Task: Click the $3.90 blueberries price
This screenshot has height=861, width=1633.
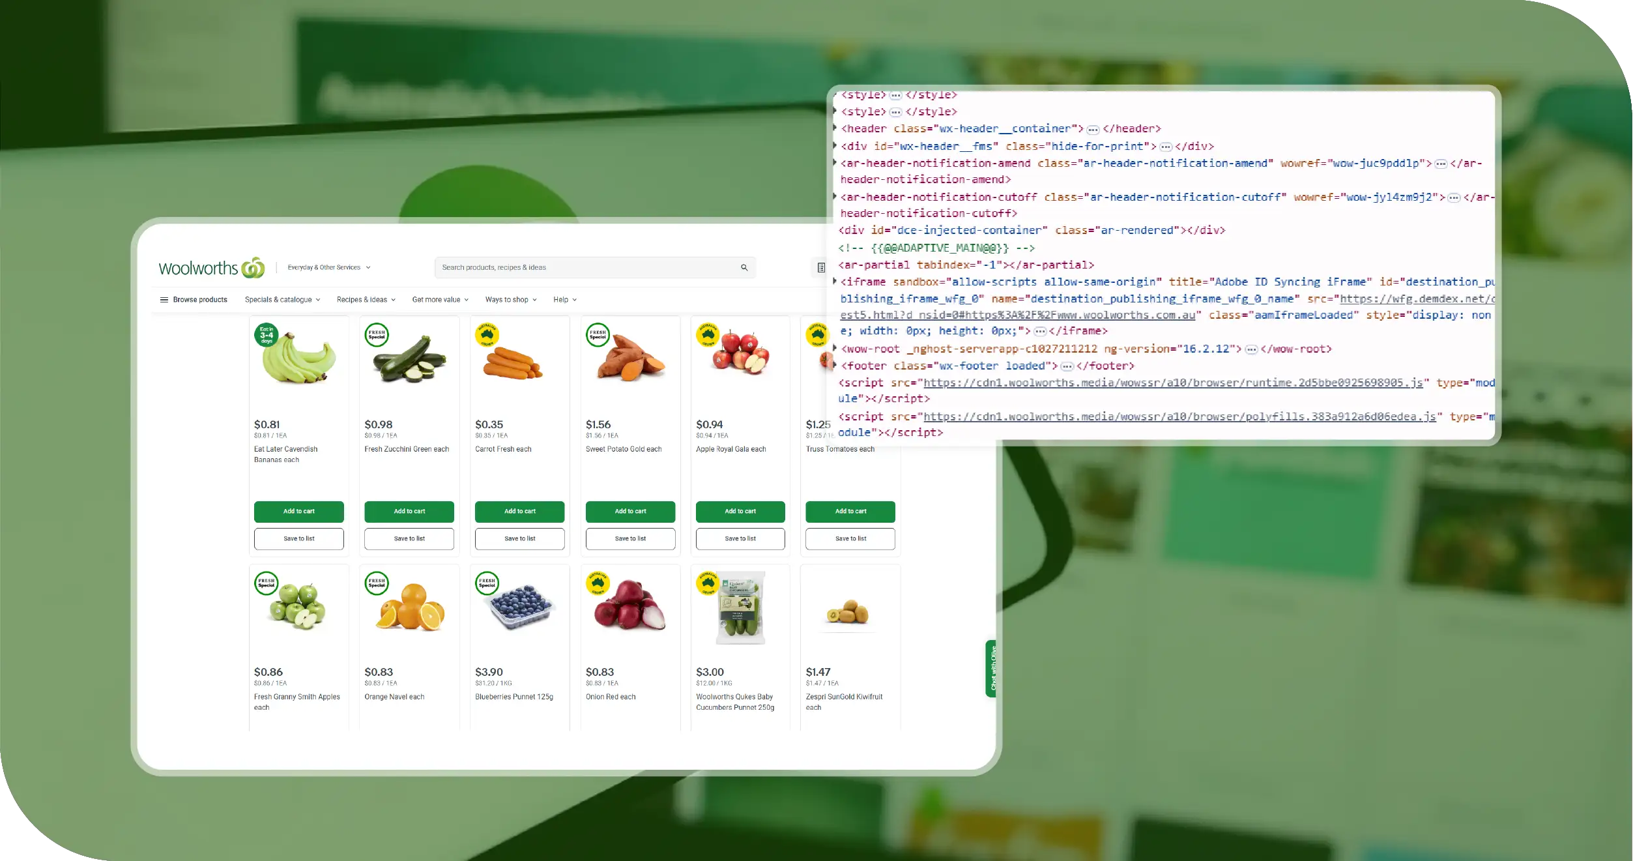Action: click(x=489, y=672)
